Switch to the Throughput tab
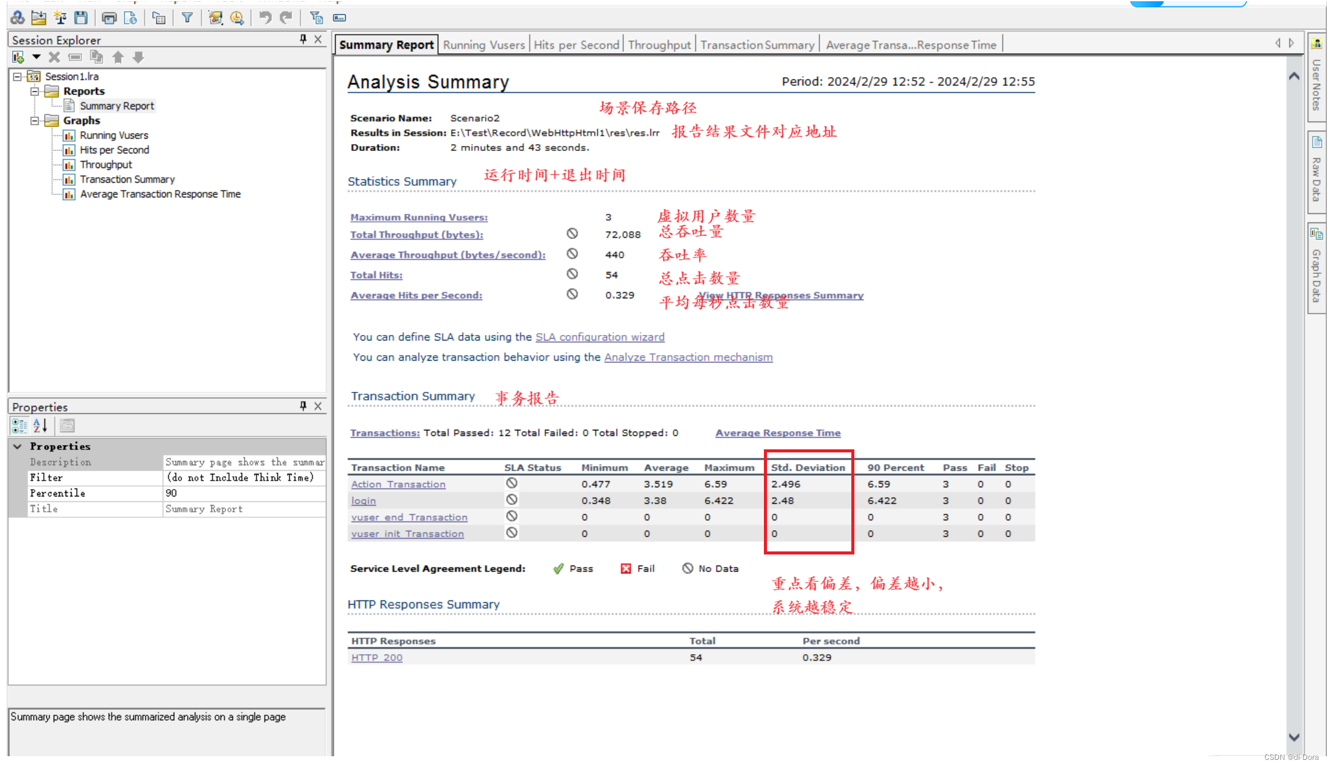The height and width of the screenshot is (766, 1328). 659,45
